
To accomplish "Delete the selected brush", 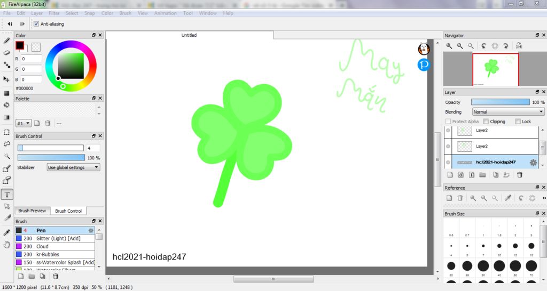I will coord(56,277).
